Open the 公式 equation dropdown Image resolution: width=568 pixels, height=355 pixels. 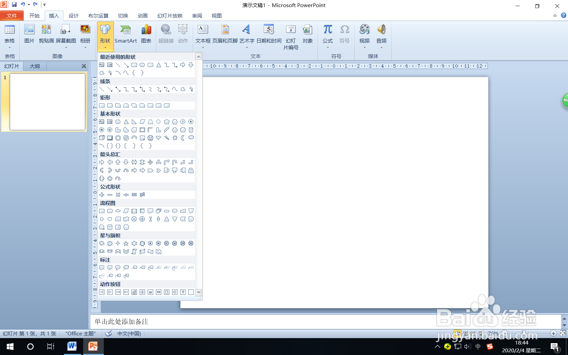click(328, 48)
